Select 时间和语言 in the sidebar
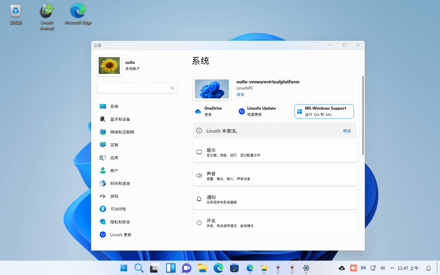Image resolution: width=440 pixels, height=275 pixels. click(x=119, y=183)
